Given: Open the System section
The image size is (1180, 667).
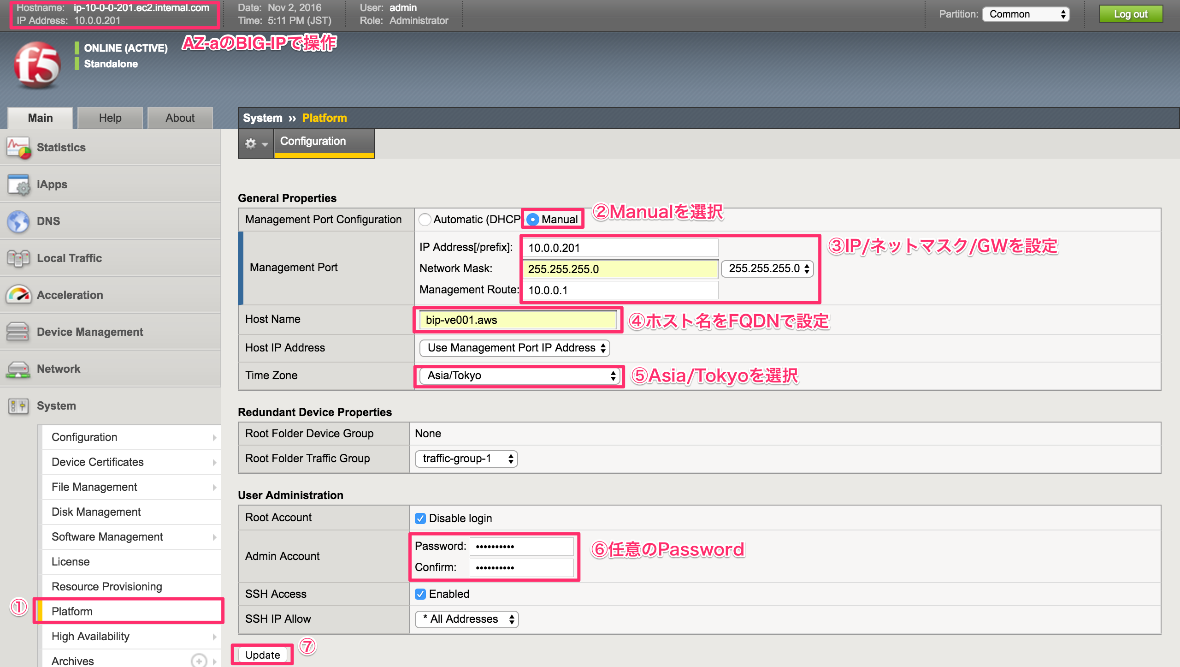Looking at the screenshot, I should pos(56,405).
